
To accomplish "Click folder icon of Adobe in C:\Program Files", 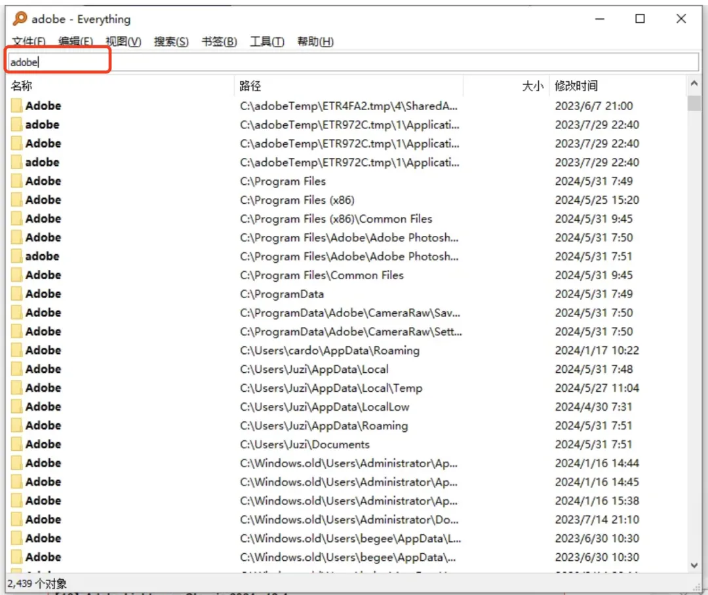I will pos(16,181).
